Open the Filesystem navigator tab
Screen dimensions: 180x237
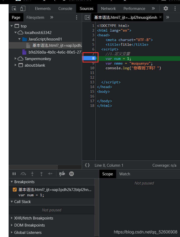coord(35,18)
